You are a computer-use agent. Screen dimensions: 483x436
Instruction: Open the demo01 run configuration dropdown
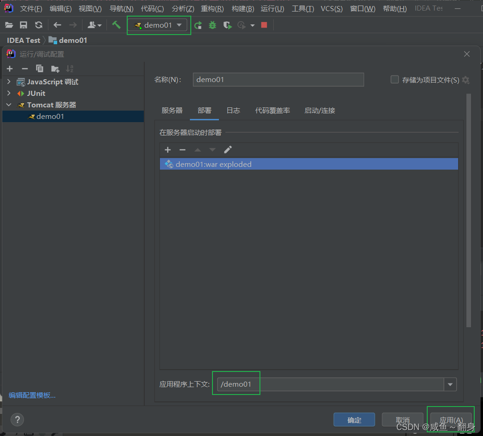158,25
